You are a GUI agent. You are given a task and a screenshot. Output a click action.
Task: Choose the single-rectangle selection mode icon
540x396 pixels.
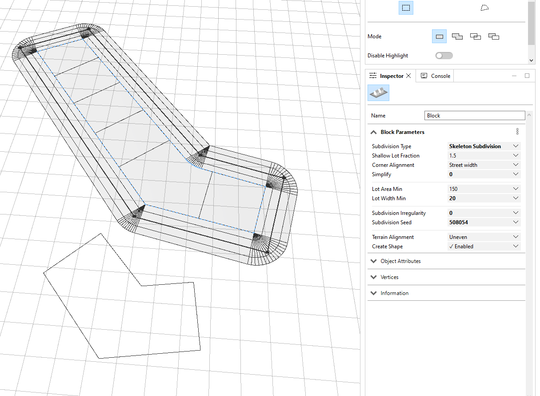(x=439, y=36)
